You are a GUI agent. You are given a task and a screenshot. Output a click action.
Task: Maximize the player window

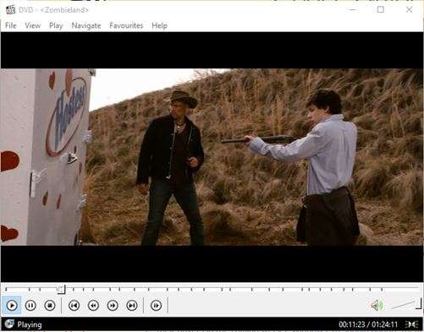[381, 9]
